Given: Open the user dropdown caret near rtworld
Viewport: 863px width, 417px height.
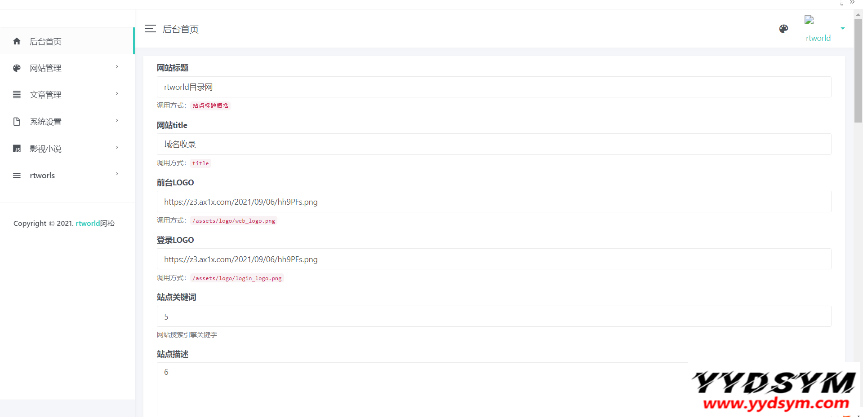Looking at the screenshot, I should click(x=843, y=28).
